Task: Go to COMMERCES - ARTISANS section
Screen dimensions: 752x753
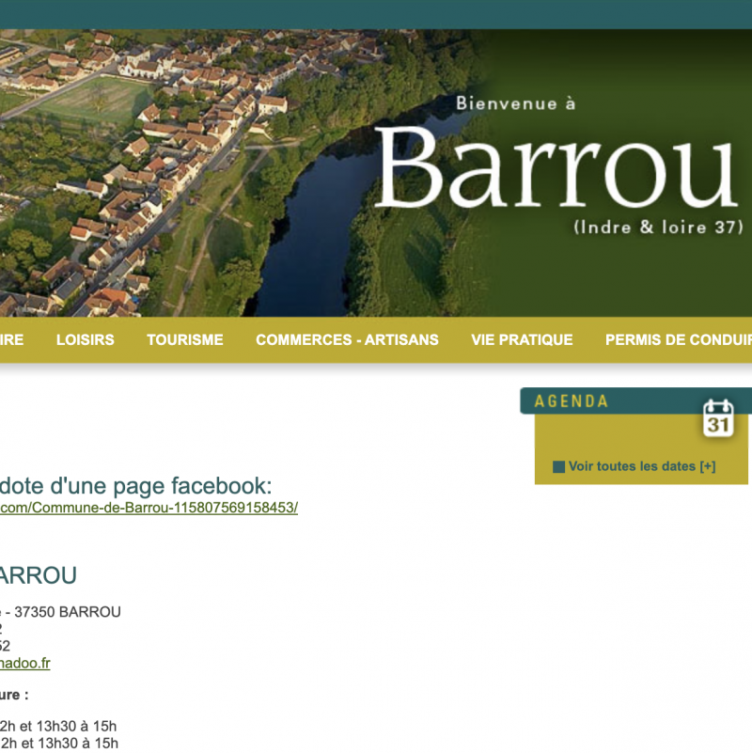Action: 347,340
